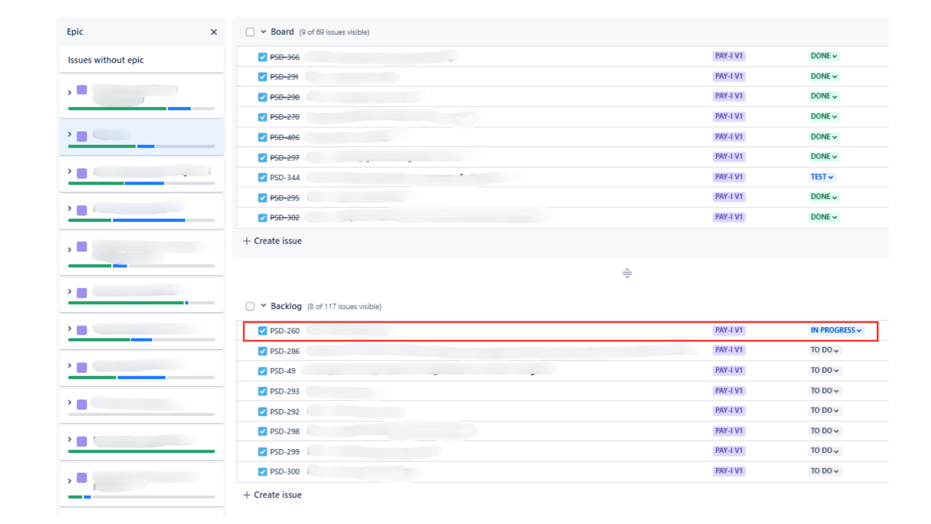931x524 pixels.
Task: Click the panel divider drag handle icon
Action: click(x=627, y=273)
